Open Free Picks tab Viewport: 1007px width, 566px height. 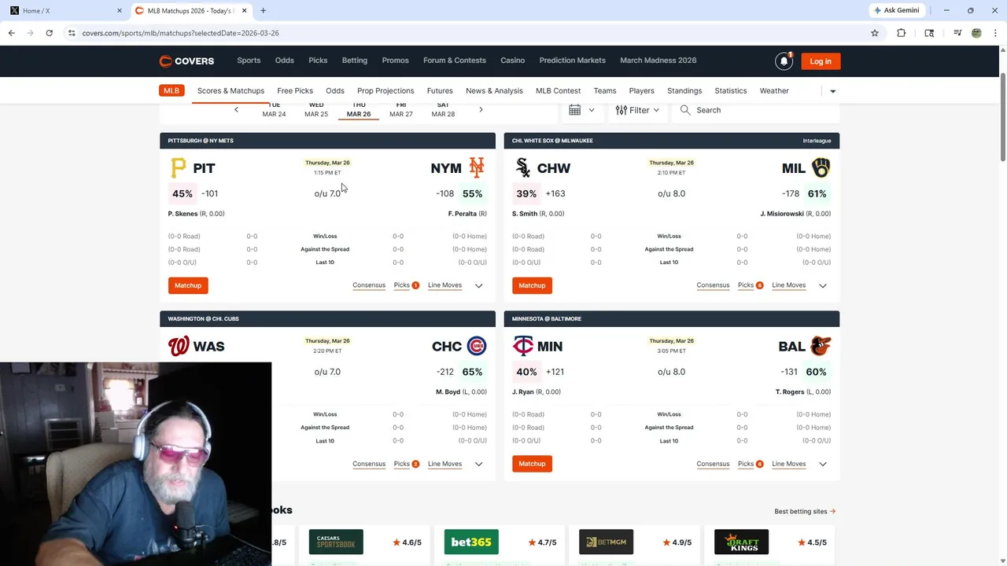(x=295, y=90)
